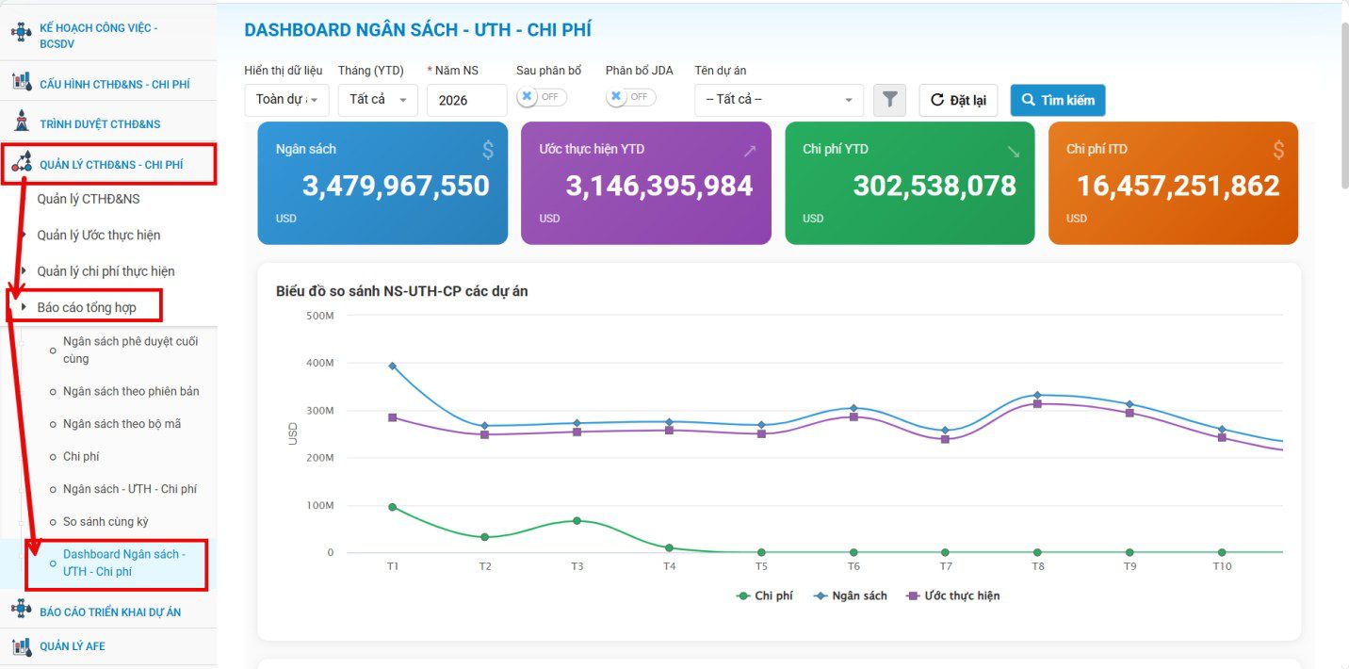Open the Tháng (YTD) dropdown
The image size is (1349, 669).
coord(378,100)
